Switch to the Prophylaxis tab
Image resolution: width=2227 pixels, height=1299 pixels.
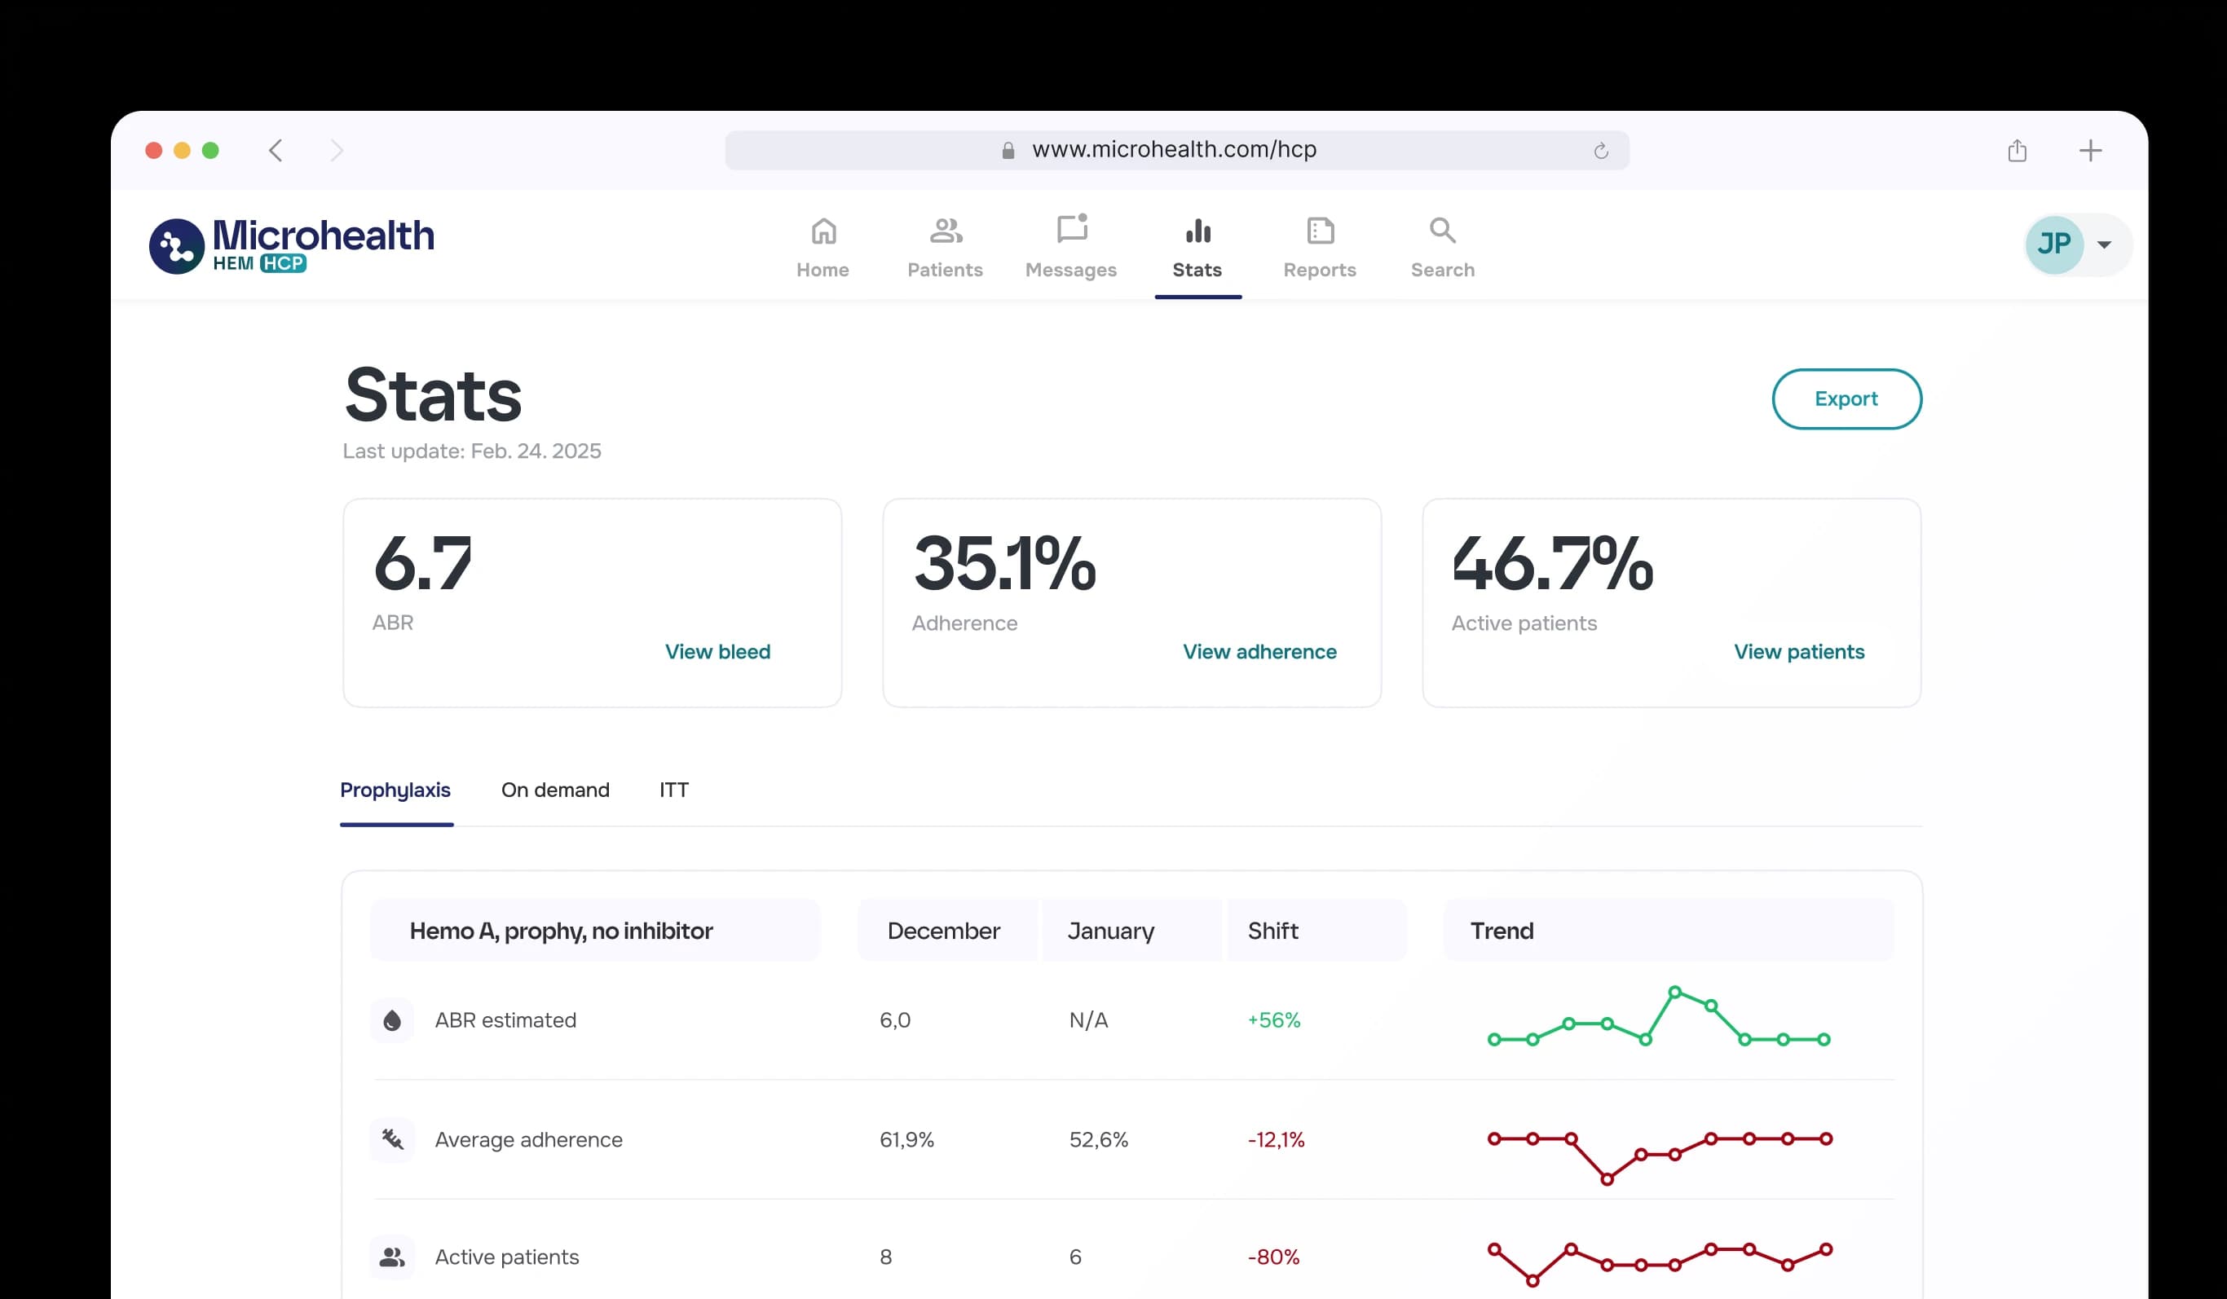pyautogui.click(x=396, y=790)
